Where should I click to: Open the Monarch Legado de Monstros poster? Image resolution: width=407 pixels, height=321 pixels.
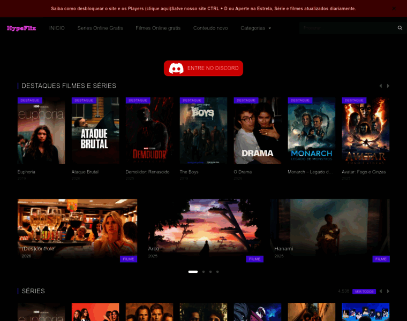(312, 131)
